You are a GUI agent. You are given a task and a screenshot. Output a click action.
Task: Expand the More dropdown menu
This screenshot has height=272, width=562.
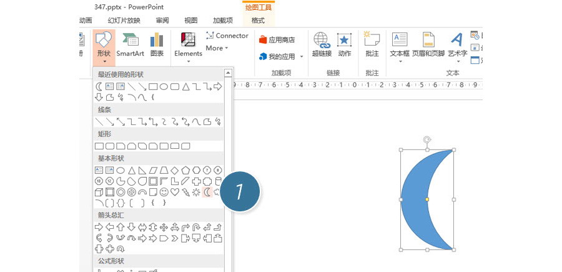tap(217, 48)
